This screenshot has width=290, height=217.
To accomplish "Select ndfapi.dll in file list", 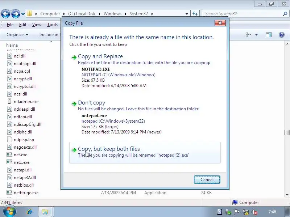I will (x=23, y=117).
